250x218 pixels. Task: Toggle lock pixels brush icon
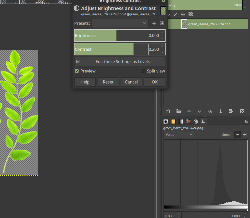(176, 15)
